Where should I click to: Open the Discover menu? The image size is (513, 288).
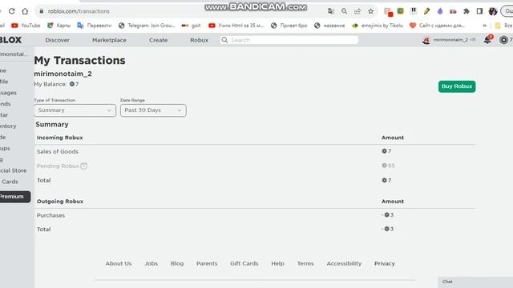pos(57,40)
